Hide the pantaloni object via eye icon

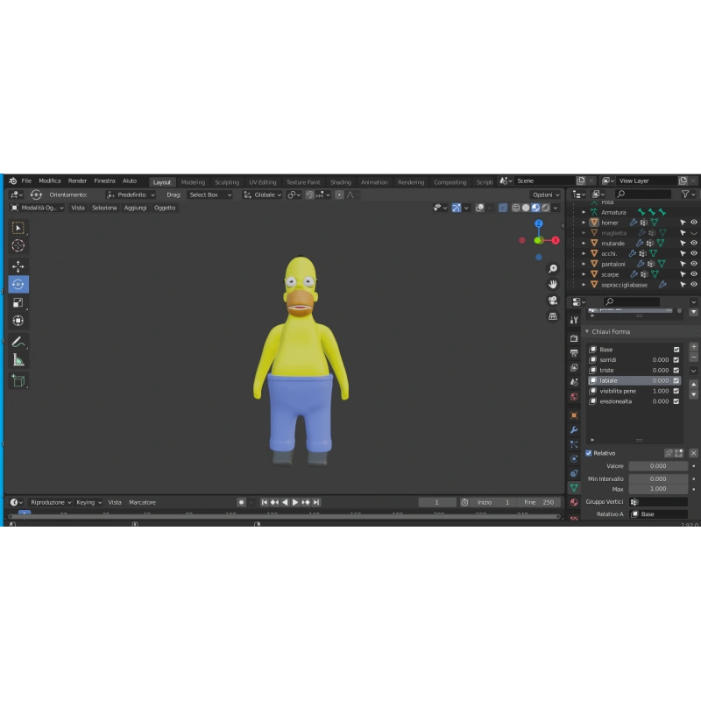694,264
